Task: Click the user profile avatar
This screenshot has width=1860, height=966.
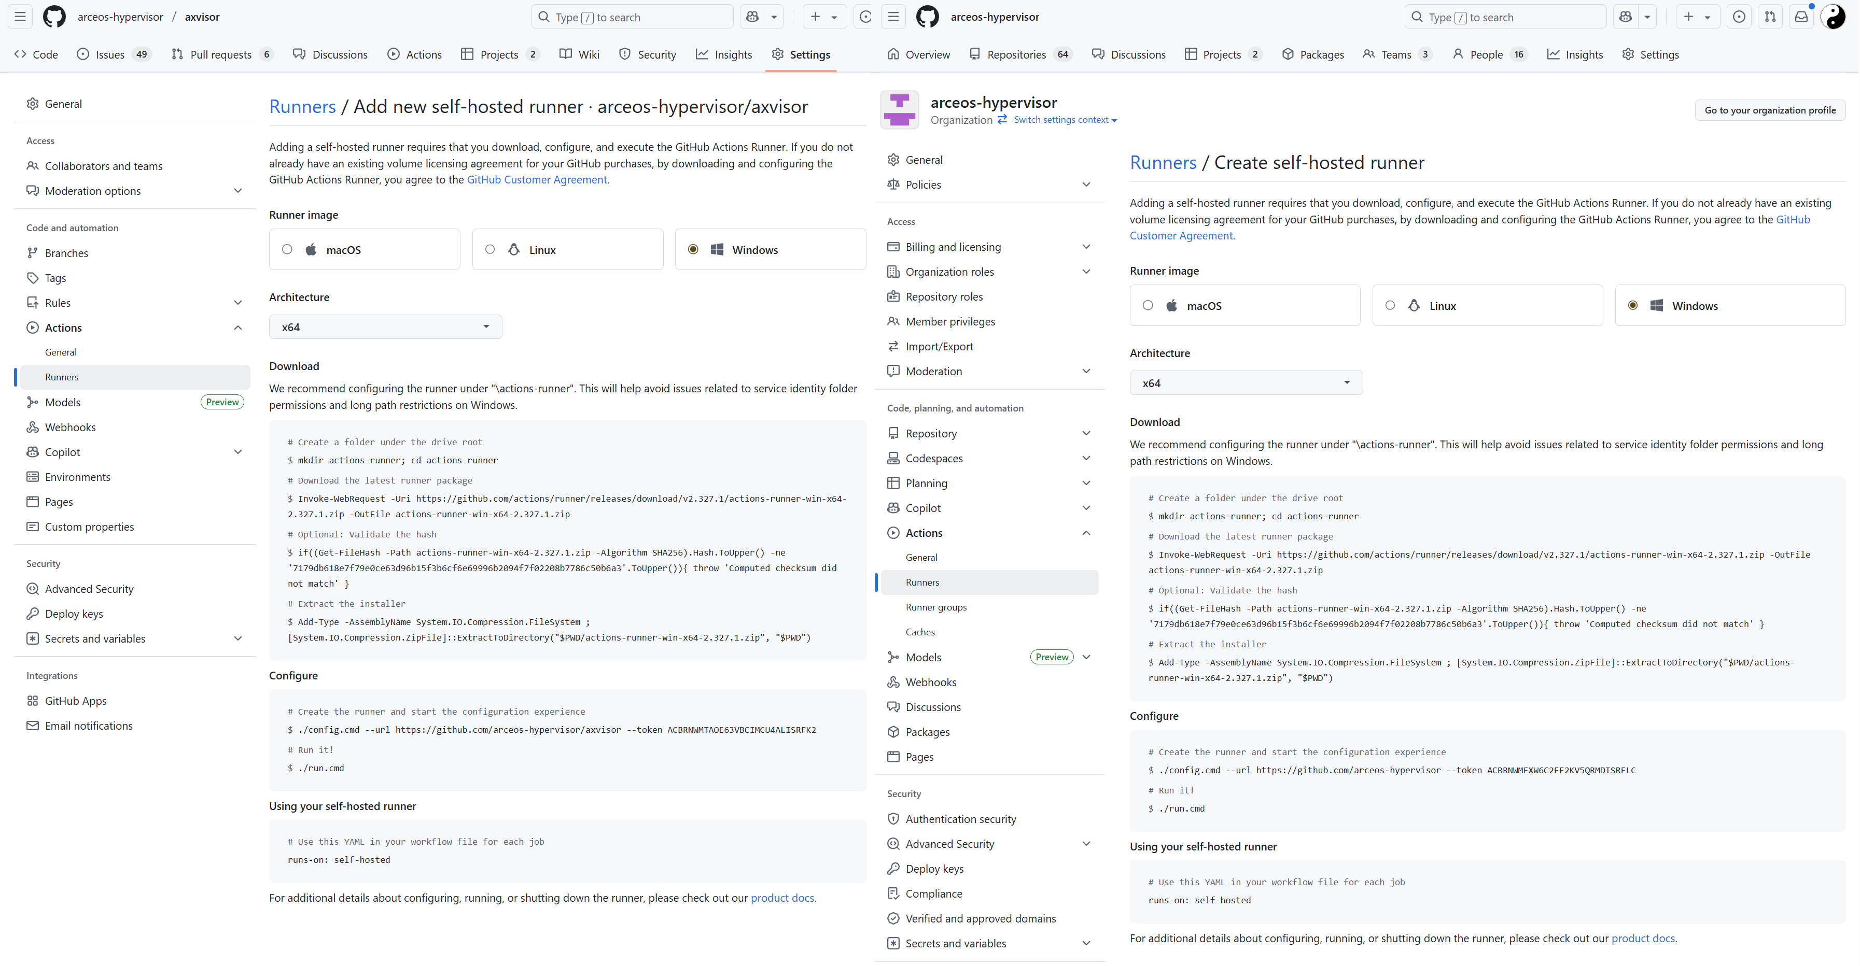Action: pos(1833,17)
